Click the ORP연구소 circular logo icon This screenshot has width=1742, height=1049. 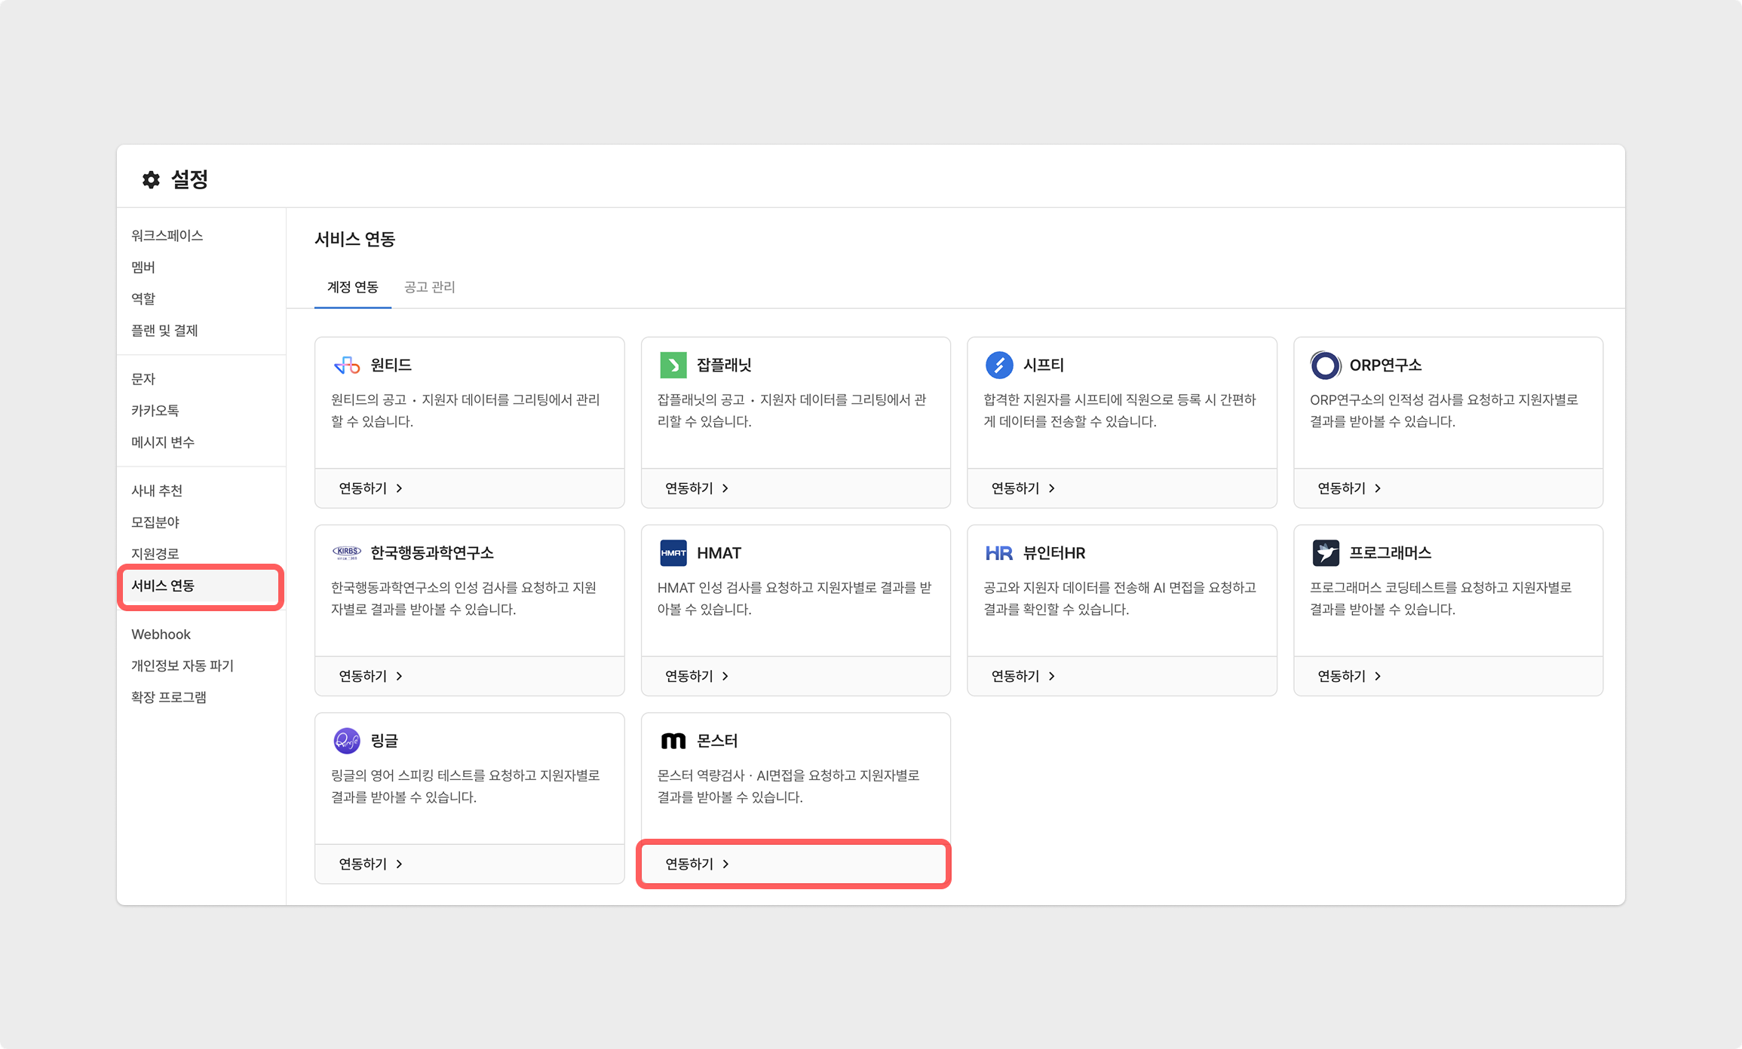(x=1325, y=365)
